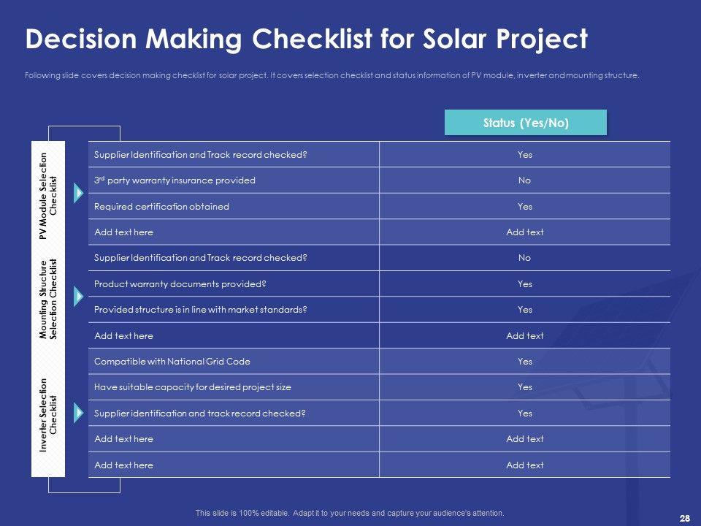The image size is (701, 526).
Task: Select the Required certification obtained cell
Action: [161, 207]
